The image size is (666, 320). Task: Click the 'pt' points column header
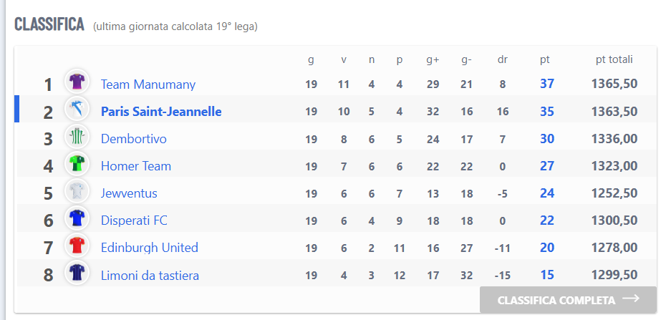[545, 60]
